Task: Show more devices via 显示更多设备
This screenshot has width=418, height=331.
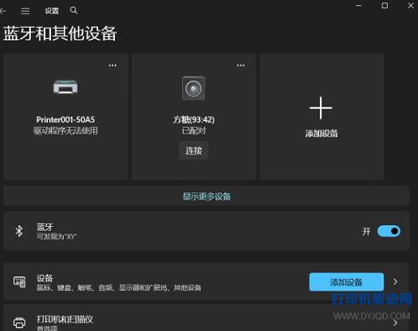Action: [x=206, y=196]
